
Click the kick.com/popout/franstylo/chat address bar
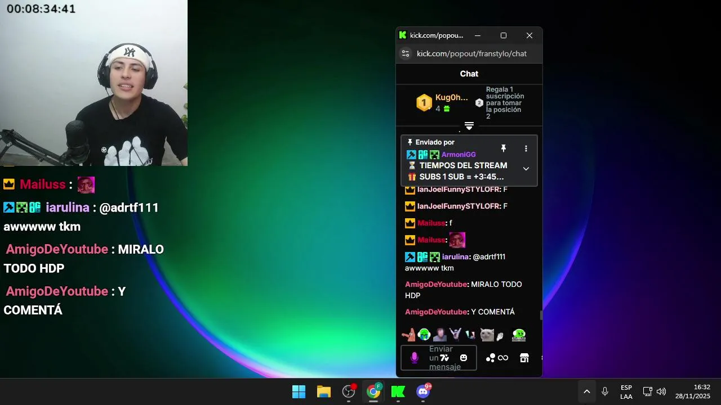tap(471, 53)
